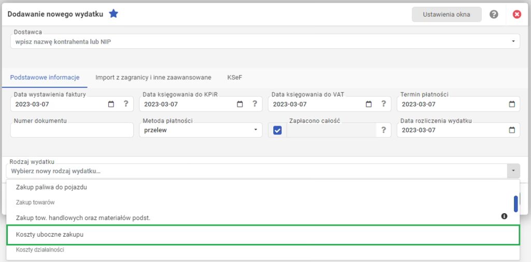This screenshot has height=262, width=531.
Task: Show help for Zapłacono całość
Action: click(x=383, y=130)
